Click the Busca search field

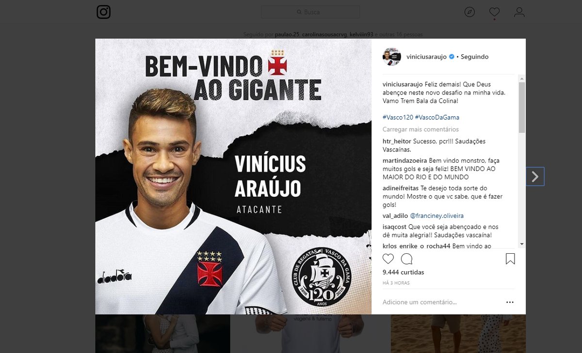pyautogui.click(x=310, y=12)
